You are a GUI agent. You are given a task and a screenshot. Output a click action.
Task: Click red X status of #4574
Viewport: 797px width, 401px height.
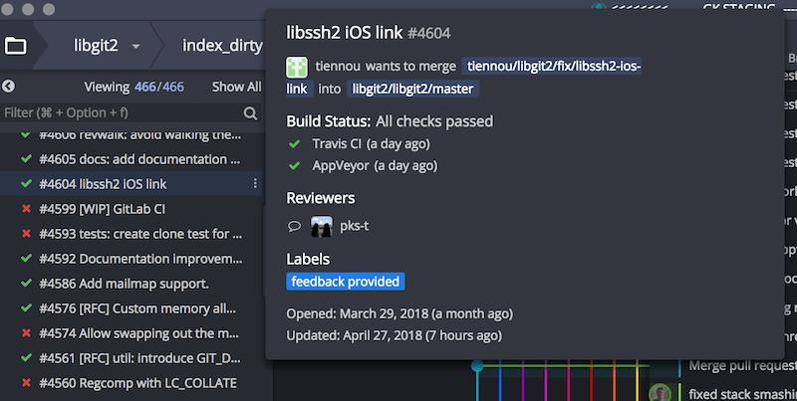[27, 333]
